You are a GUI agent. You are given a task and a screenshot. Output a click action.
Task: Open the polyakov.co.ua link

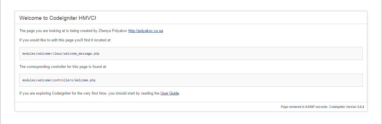(146, 31)
